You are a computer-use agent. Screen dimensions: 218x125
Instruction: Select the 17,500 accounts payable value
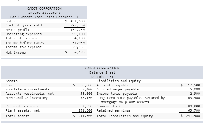(x=194, y=85)
